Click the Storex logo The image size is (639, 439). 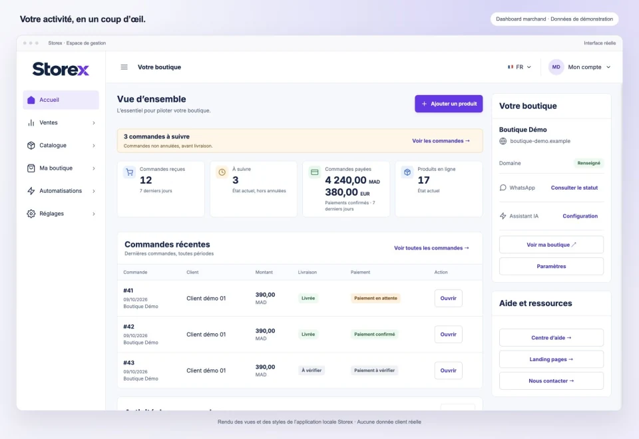click(61, 69)
